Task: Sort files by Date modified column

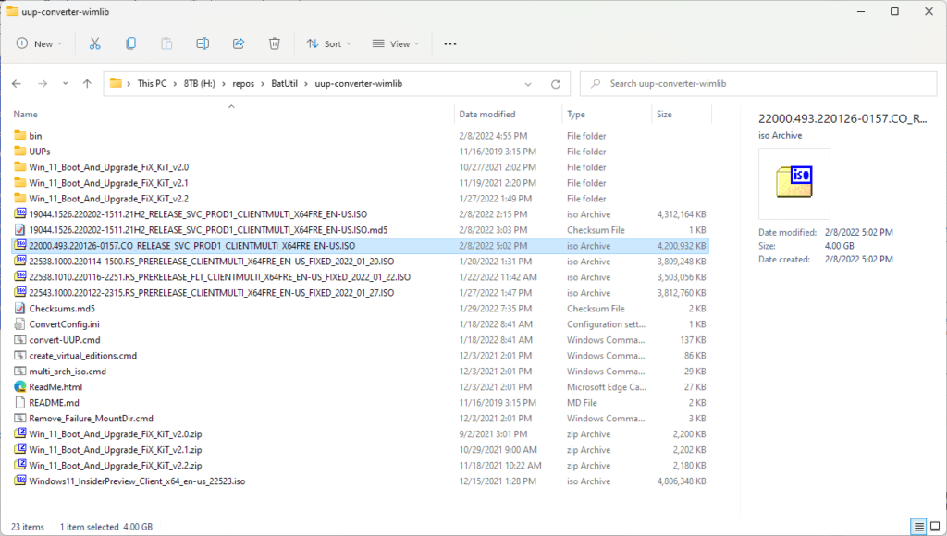Action: tap(487, 115)
